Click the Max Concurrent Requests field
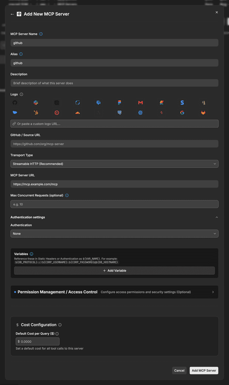 (x=114, y=204)
